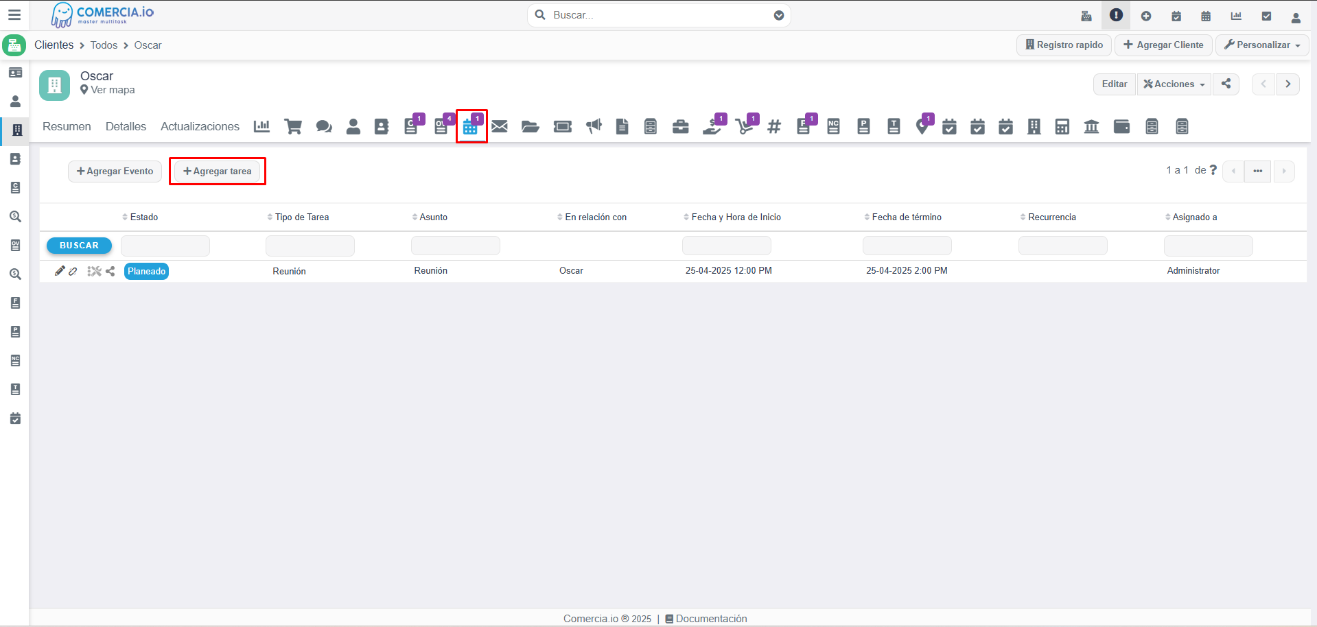Screen dimensions: 1317x627
Task: Switch to the Actualizaciones tab
Action: [x=200, y=126]
